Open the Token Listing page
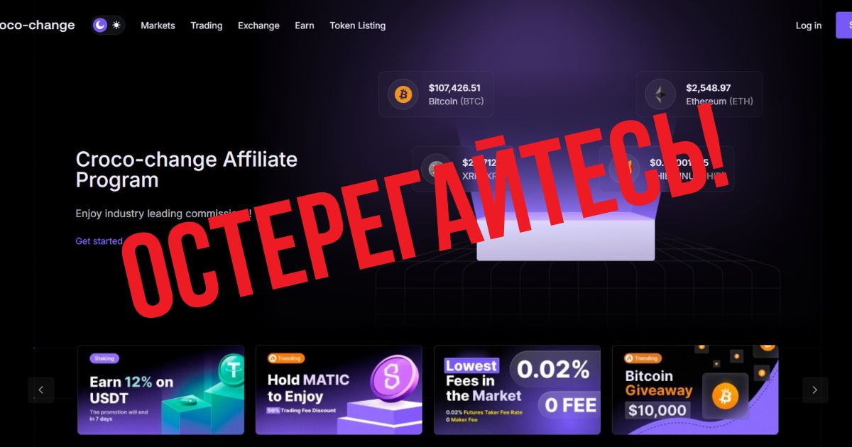The height and width of the screenshot is (447, 852). (358, 26)
